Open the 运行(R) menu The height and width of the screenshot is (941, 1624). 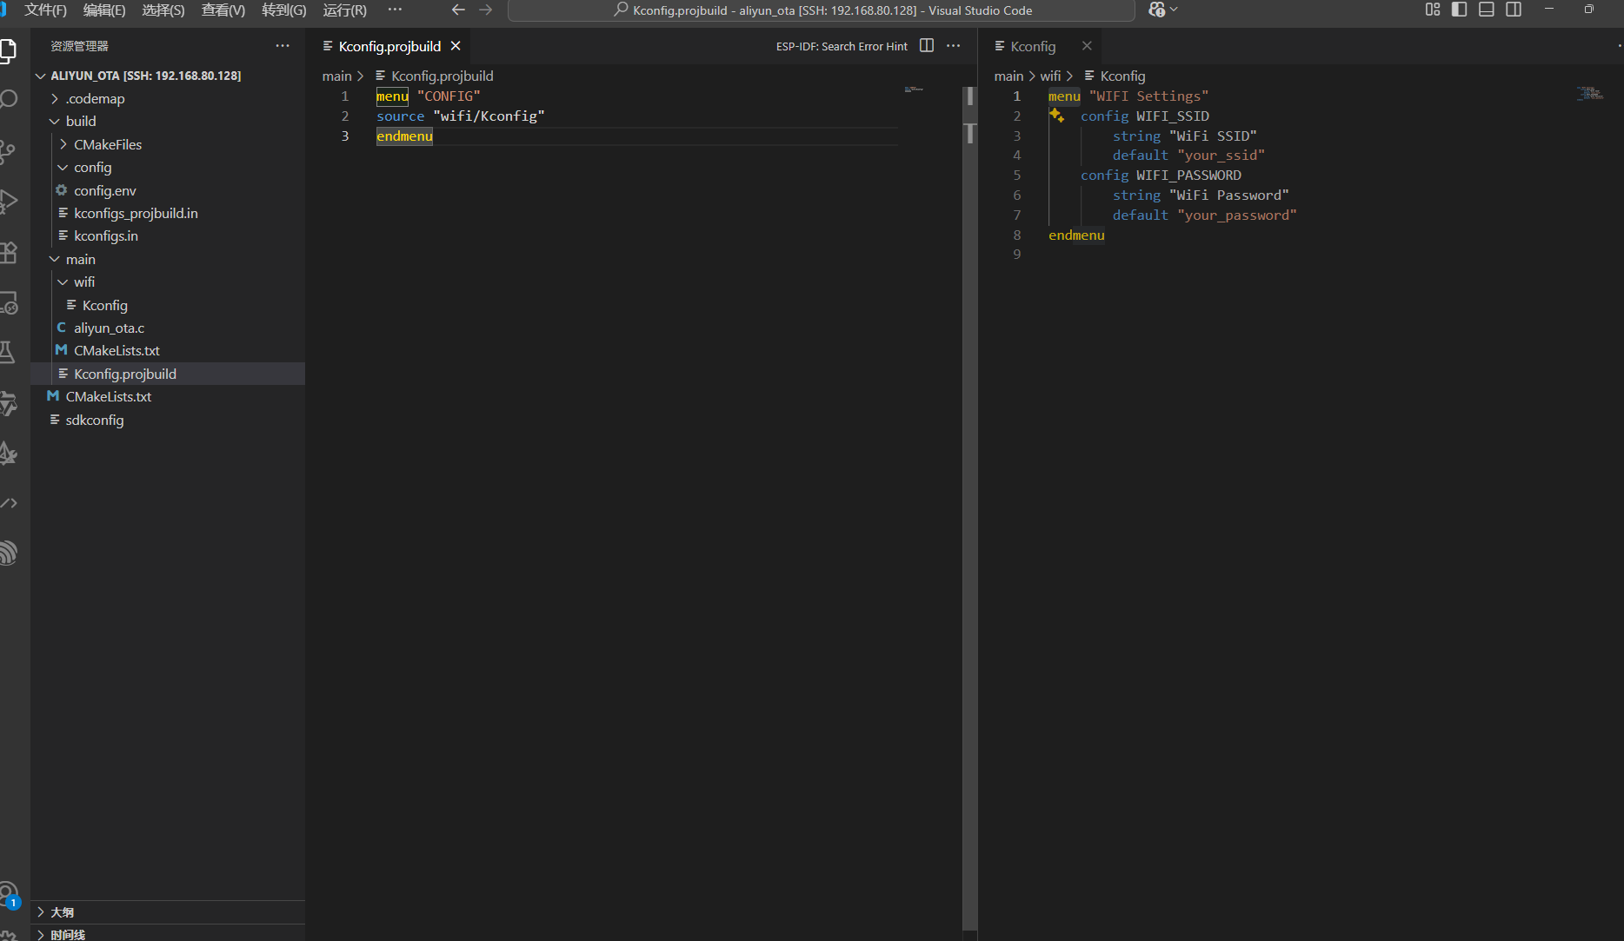point(345,10)
